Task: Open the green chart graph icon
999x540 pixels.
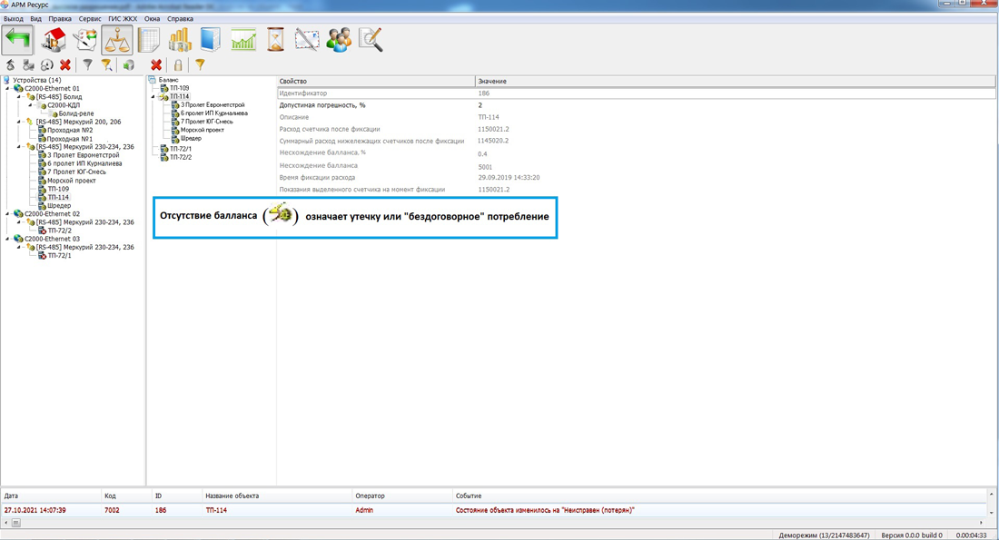Action: [243, 40]
